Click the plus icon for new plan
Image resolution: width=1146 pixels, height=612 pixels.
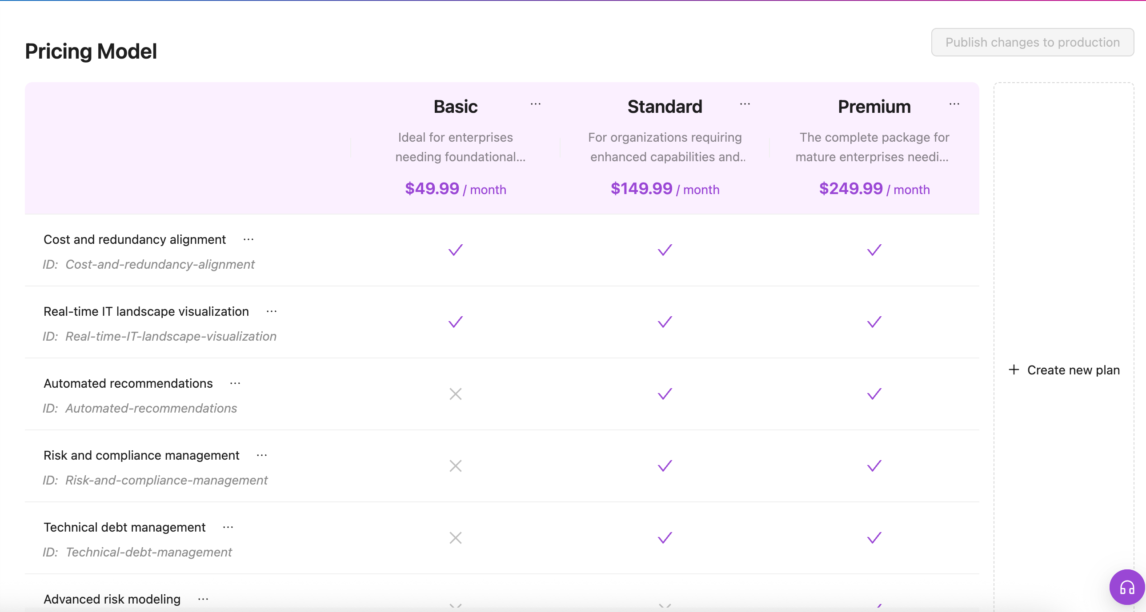pos(1014,370)
